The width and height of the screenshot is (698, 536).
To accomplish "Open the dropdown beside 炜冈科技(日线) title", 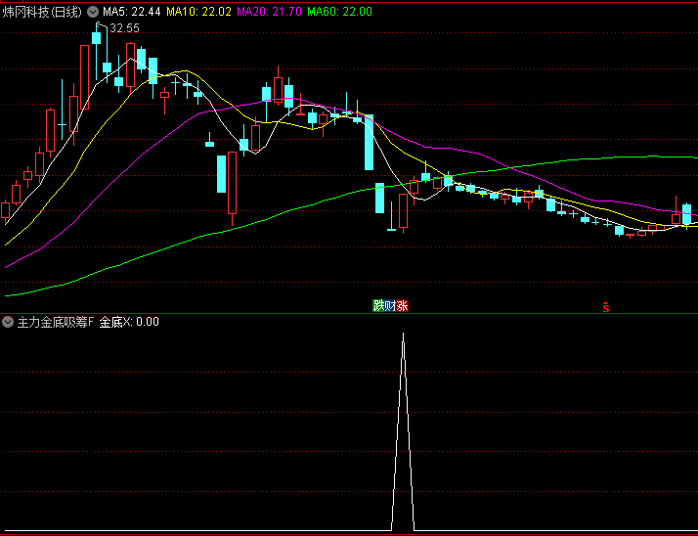I will pos(93,12).
